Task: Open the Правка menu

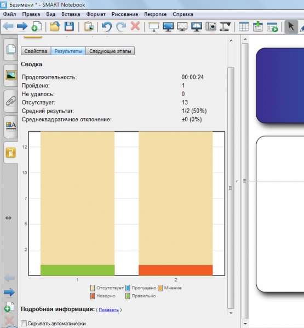Action: tap(31, 14)
